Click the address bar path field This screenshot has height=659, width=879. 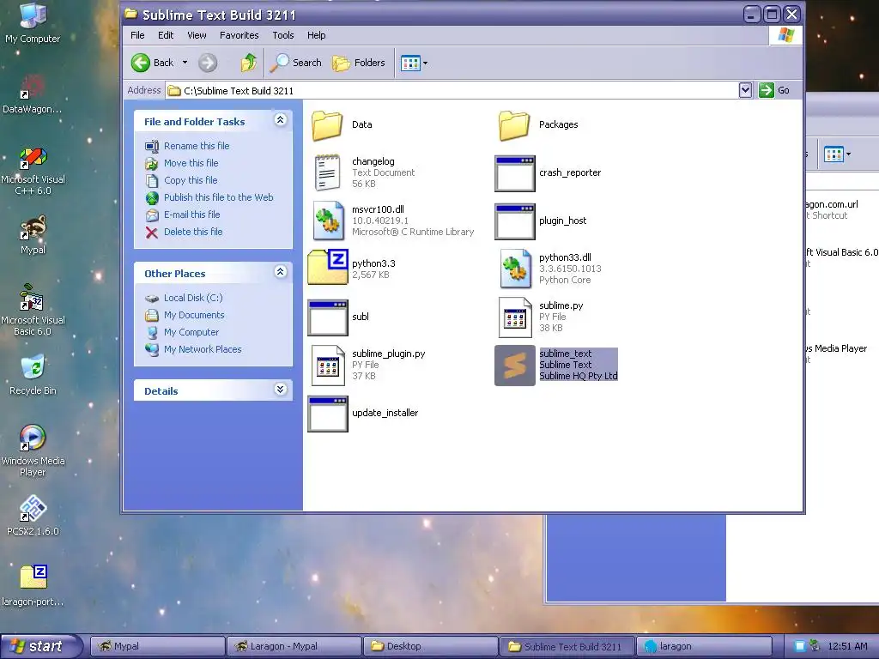[452, 90]
